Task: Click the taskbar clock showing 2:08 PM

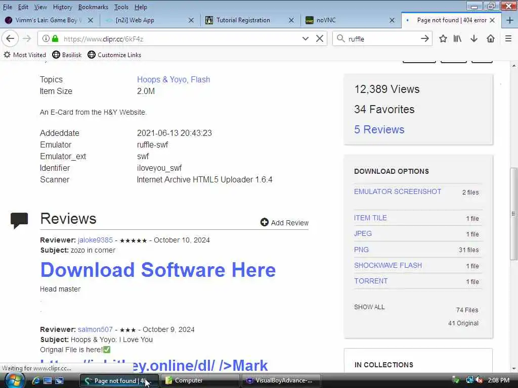Action: (x=498, y=380)
